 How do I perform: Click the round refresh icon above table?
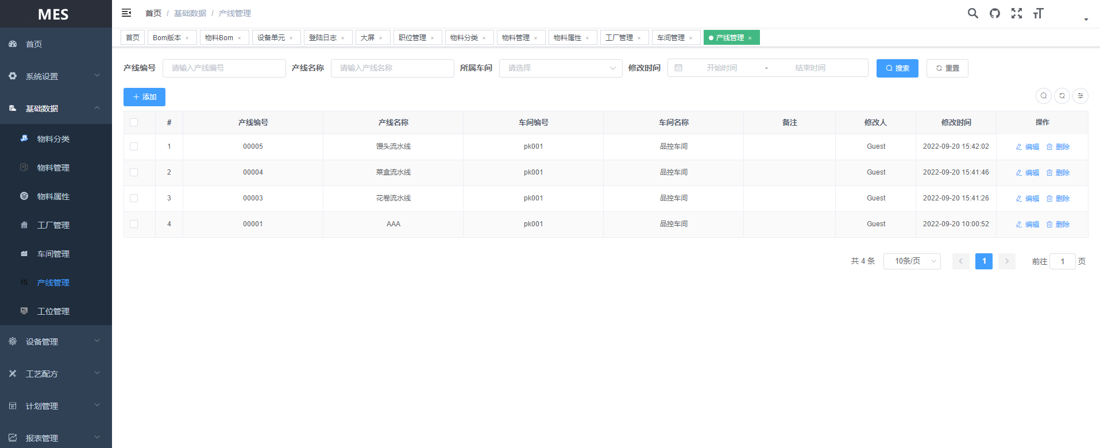tap(1062, 96)
